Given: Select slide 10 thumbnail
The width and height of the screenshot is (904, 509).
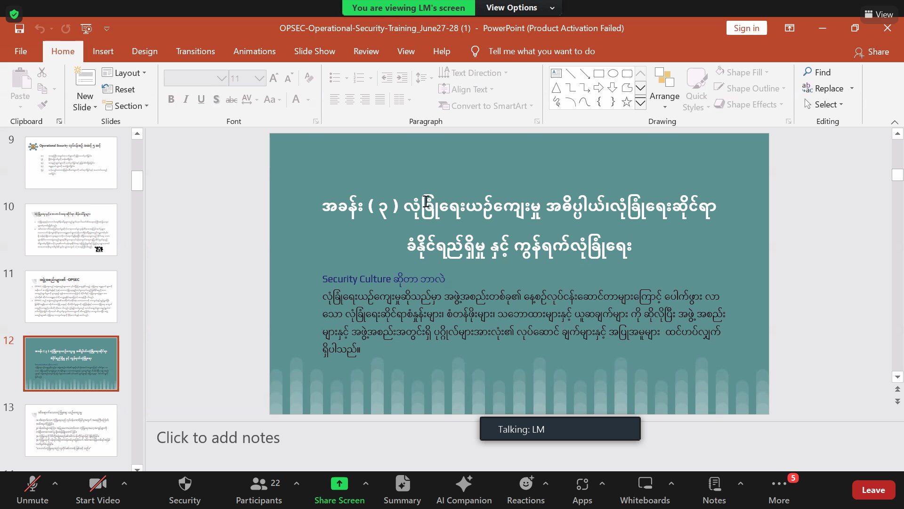Looking at the screenshot, I should 71,230.
